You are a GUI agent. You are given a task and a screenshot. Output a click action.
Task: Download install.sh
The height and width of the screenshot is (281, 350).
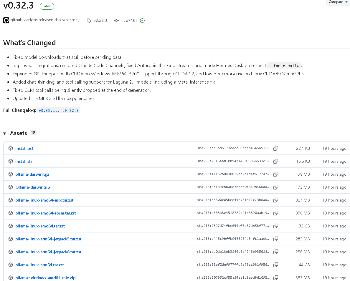point(24,161)
